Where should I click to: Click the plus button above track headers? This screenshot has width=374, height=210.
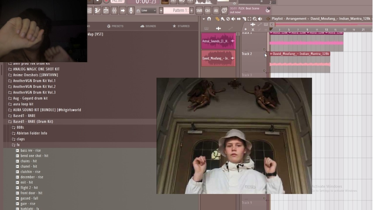click(245, 29)
